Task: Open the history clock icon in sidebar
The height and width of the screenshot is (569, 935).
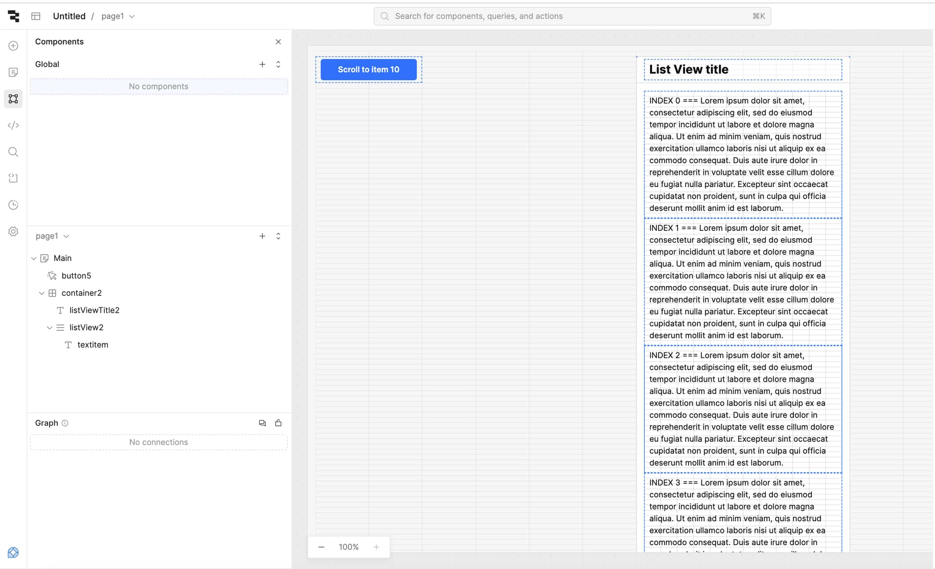Action: click(13, 205)
